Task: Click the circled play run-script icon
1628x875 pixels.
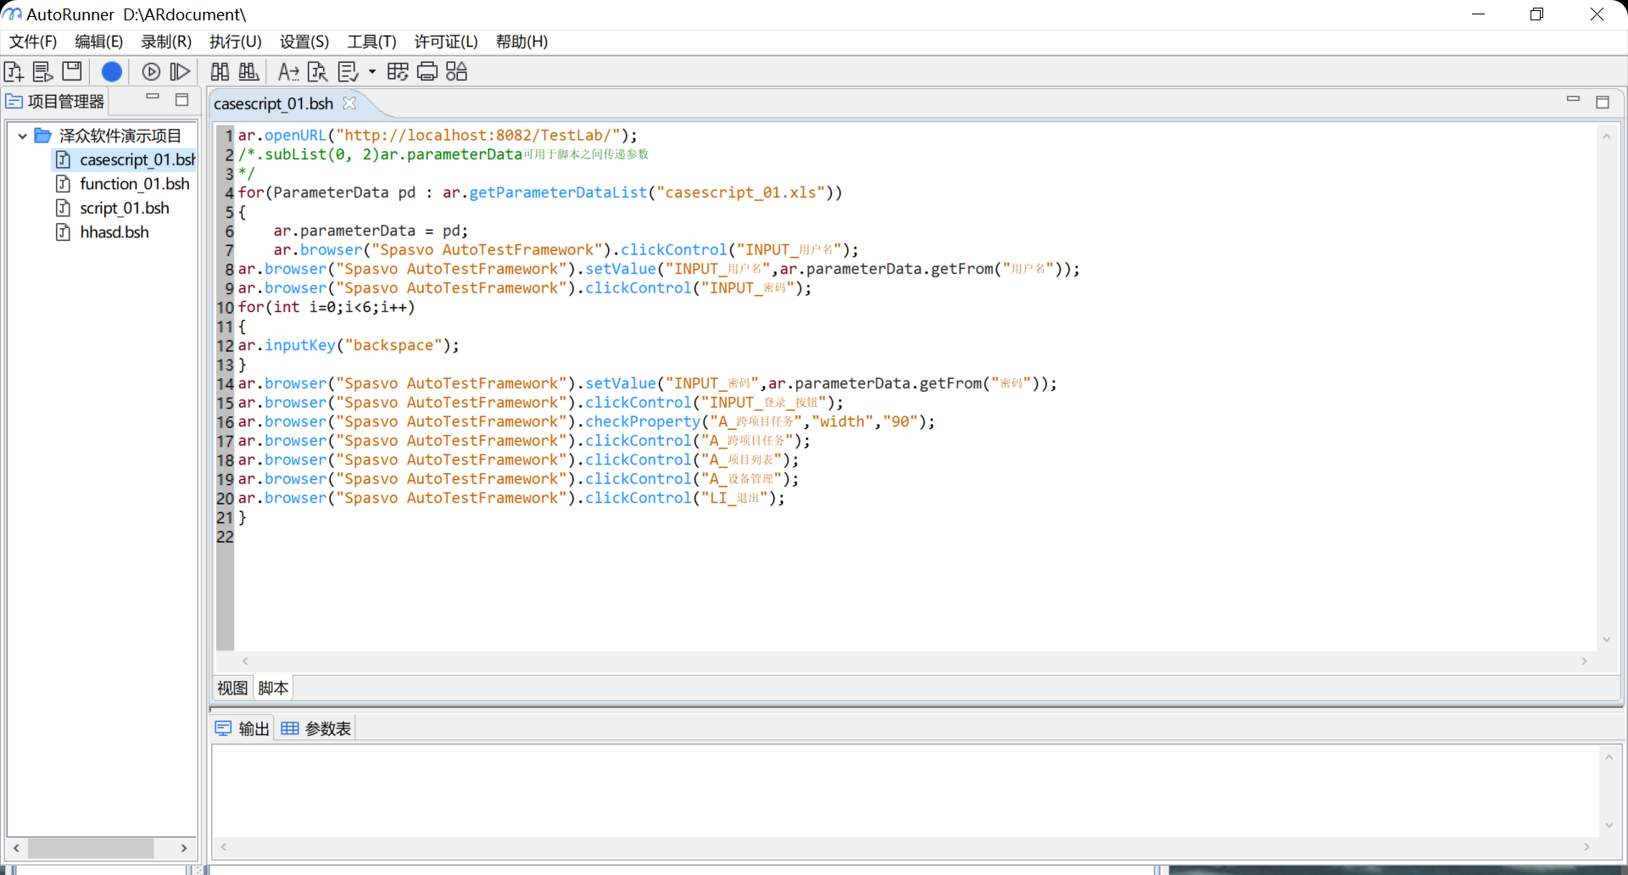Action: (151, 72)
